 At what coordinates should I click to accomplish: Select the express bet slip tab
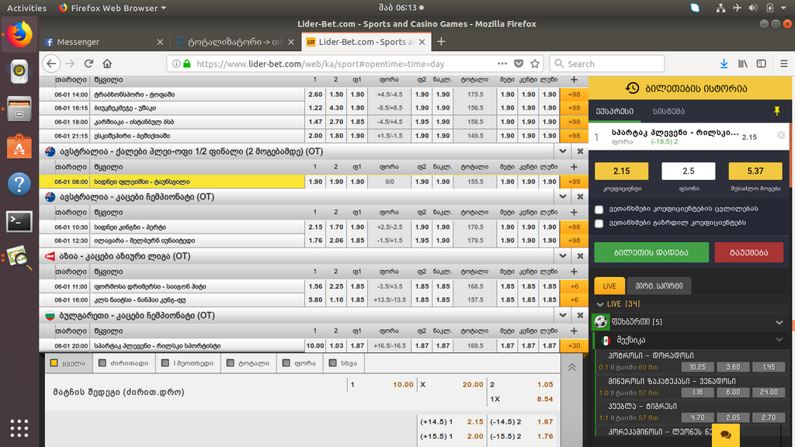(x=615, y=111)
